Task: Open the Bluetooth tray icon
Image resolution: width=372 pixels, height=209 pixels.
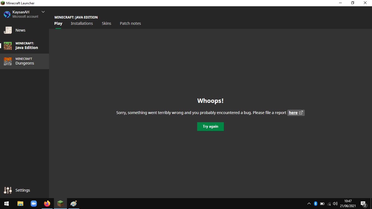Action: [316, 204]
